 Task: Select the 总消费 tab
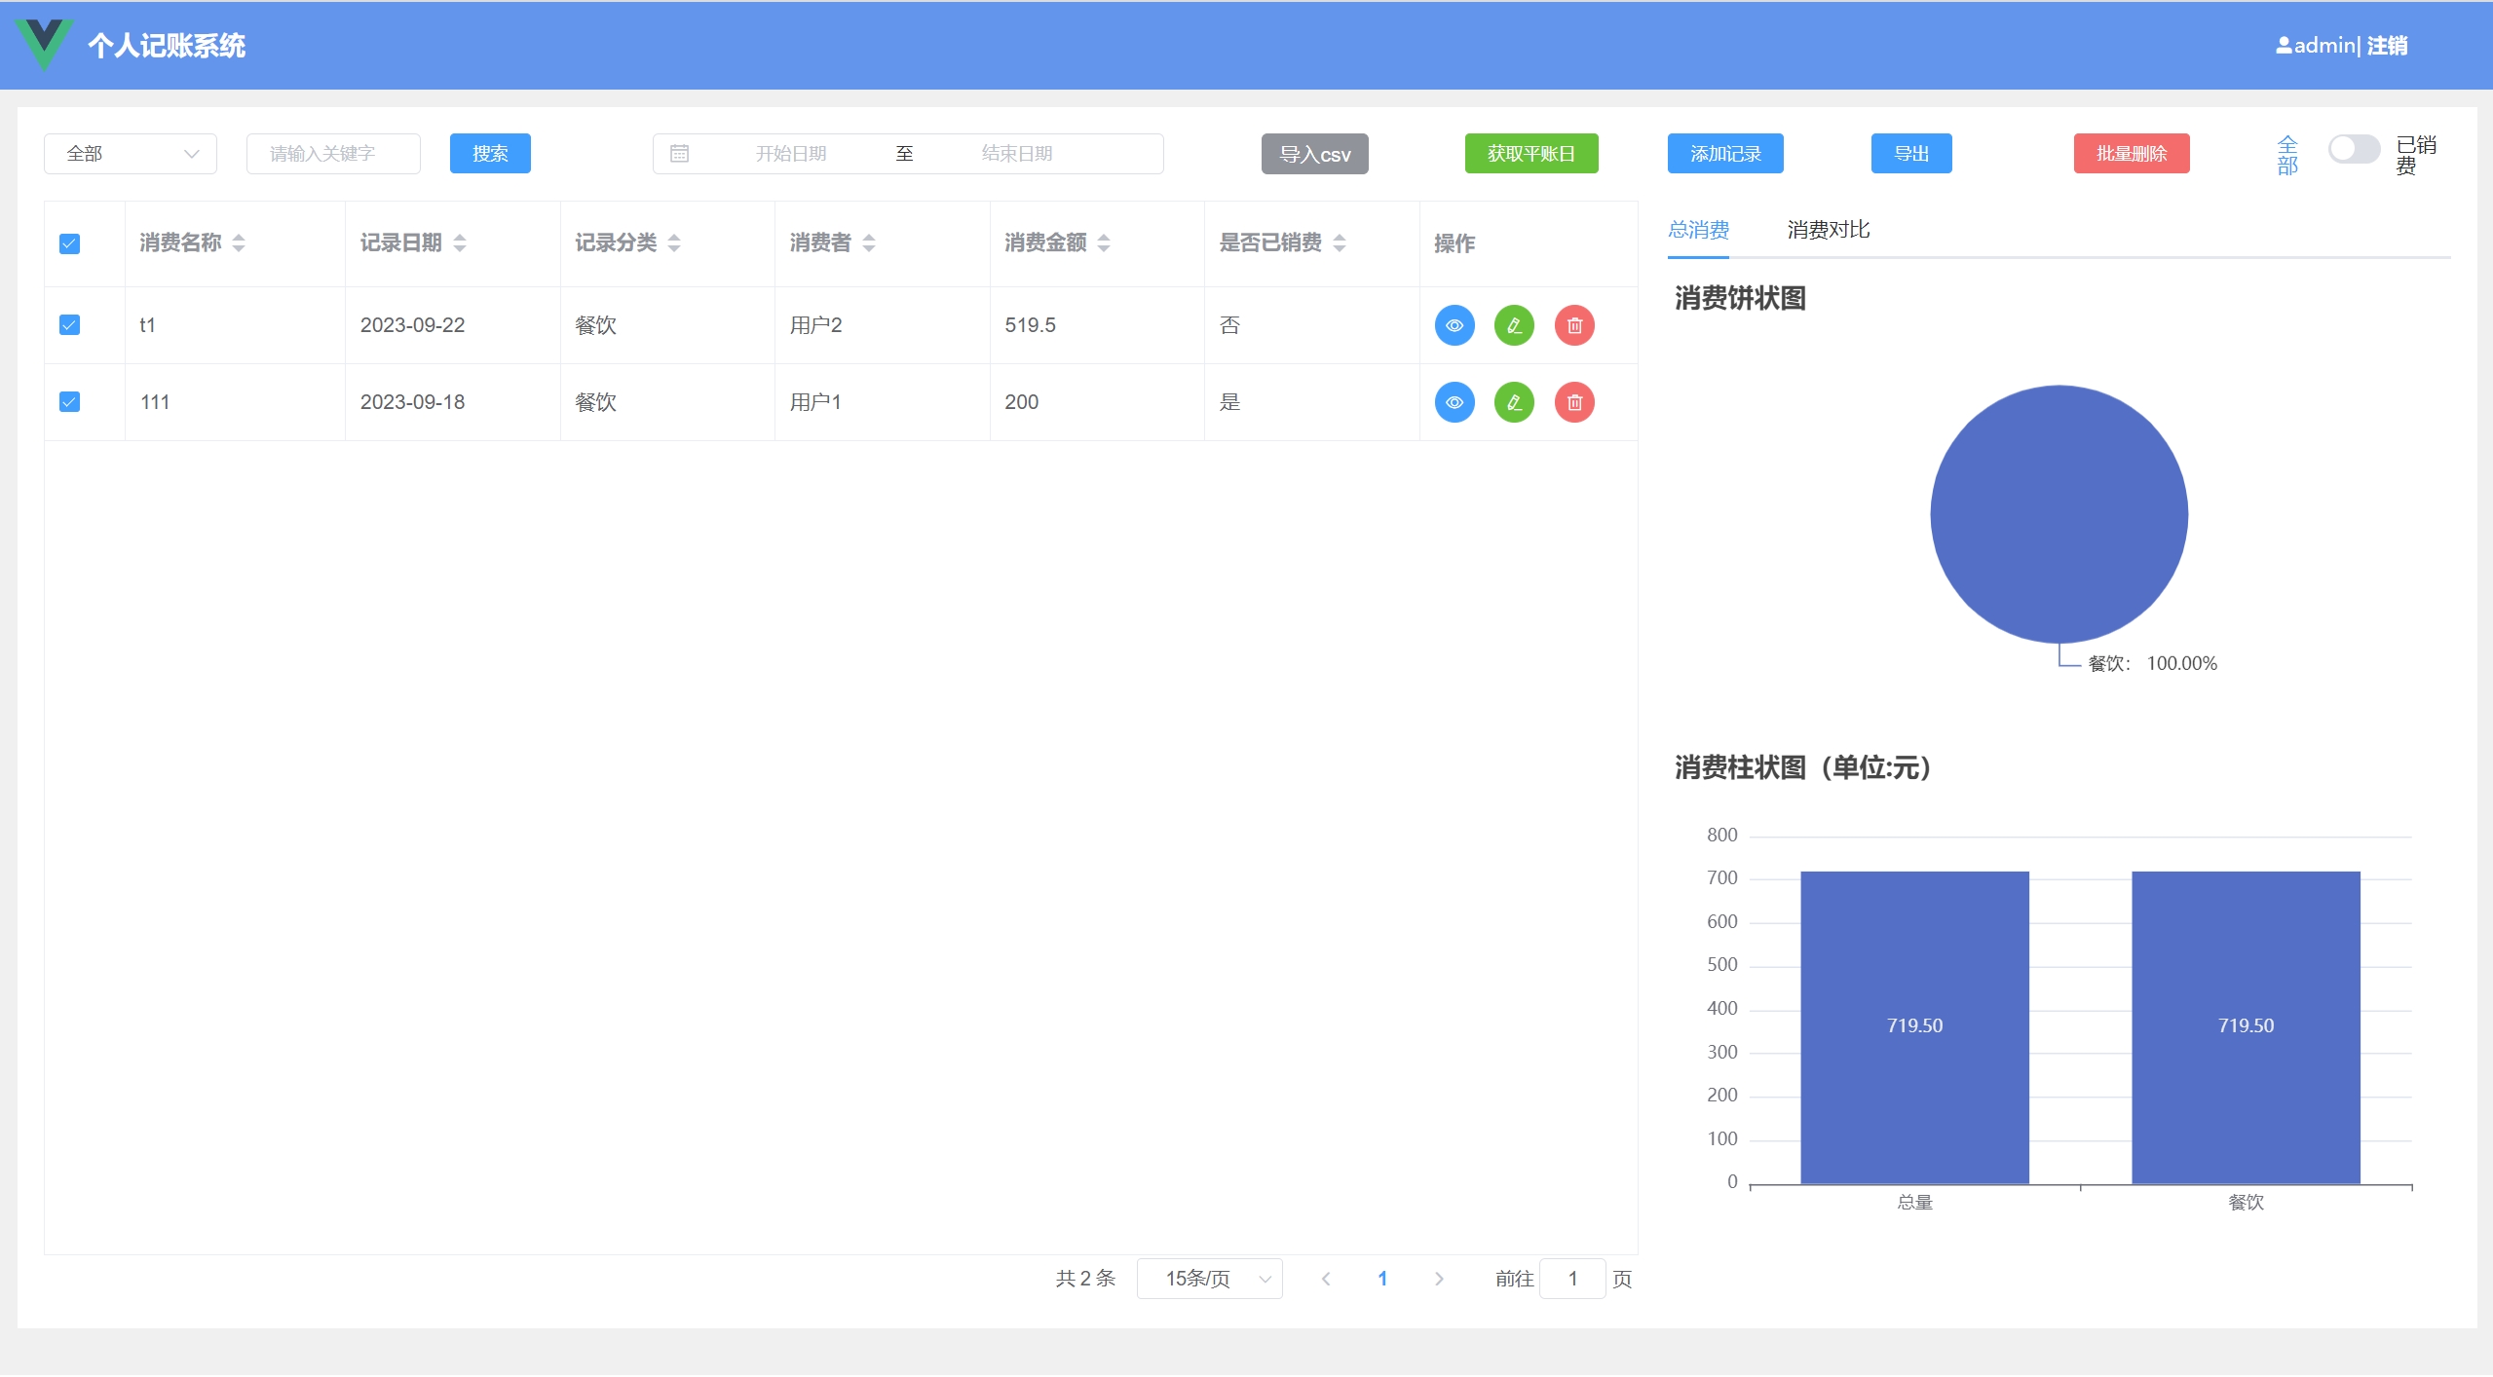click(x=1698, y=230)
